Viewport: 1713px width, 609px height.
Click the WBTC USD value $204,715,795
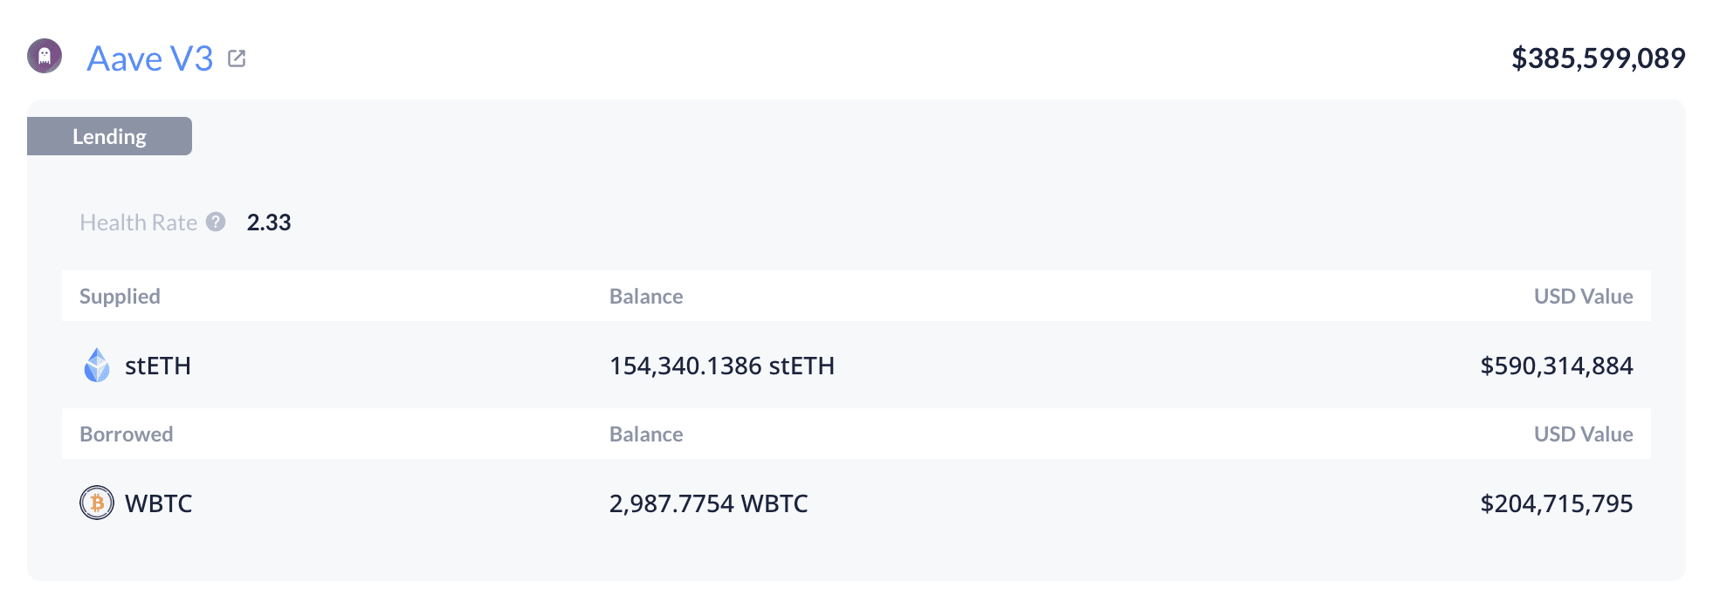[x=1556, y=503]
